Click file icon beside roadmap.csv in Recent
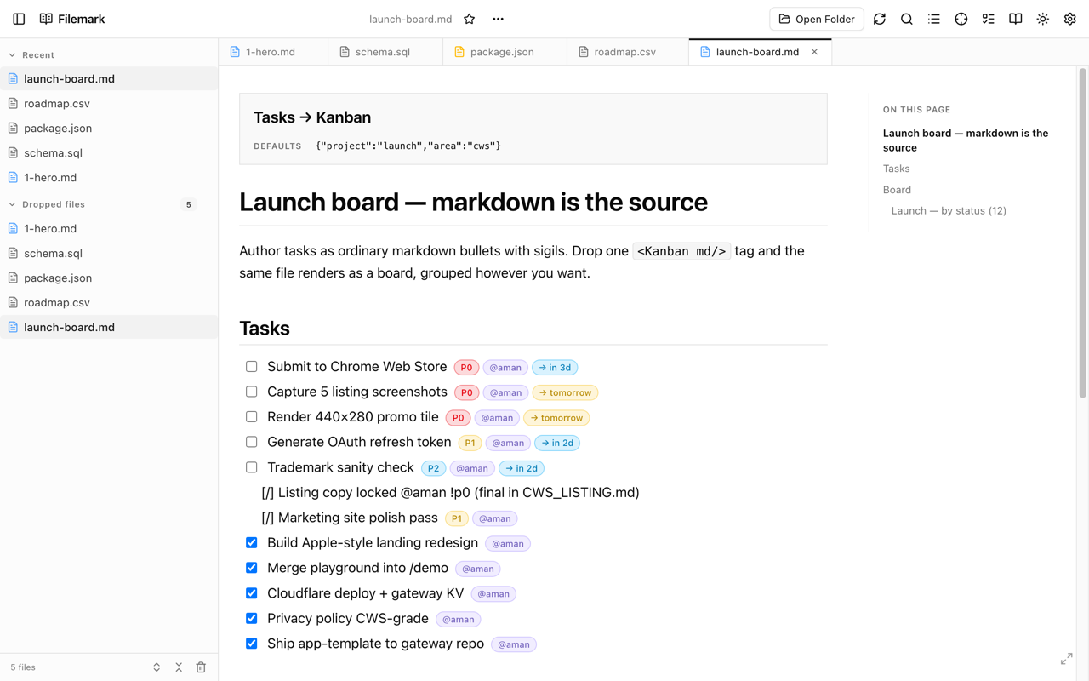 click(x=13, y=103)
